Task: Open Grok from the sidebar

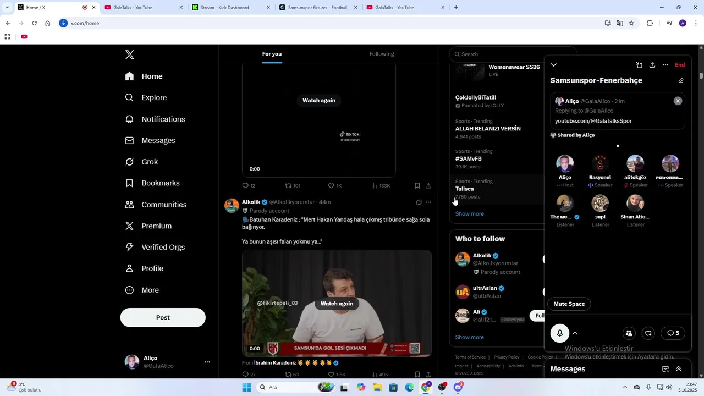Action: coord(141,162)
